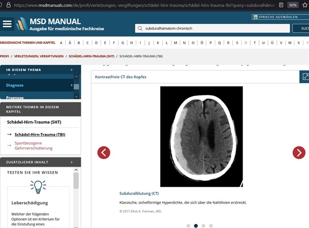Click the subdural CT scan image
The height and width of the screenshot is (228, 309).
[x=201, y=136]
